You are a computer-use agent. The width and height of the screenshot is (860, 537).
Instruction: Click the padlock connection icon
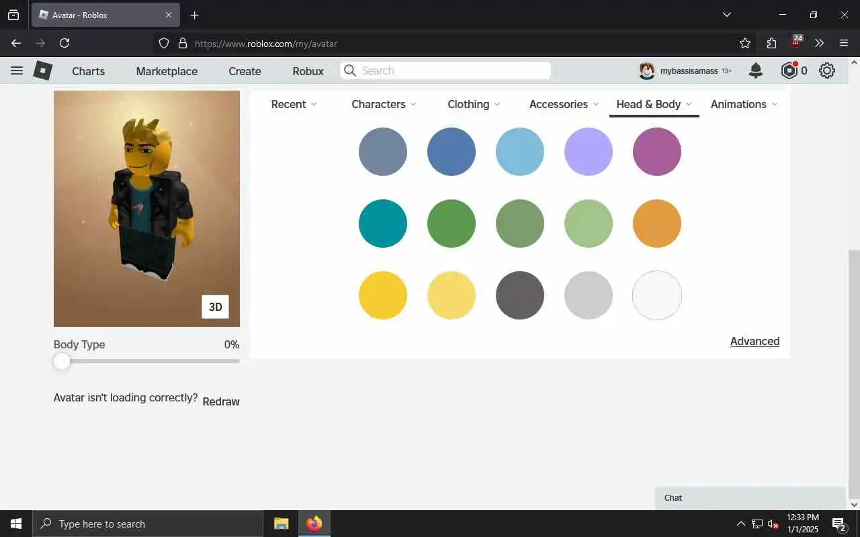[182, 43]
